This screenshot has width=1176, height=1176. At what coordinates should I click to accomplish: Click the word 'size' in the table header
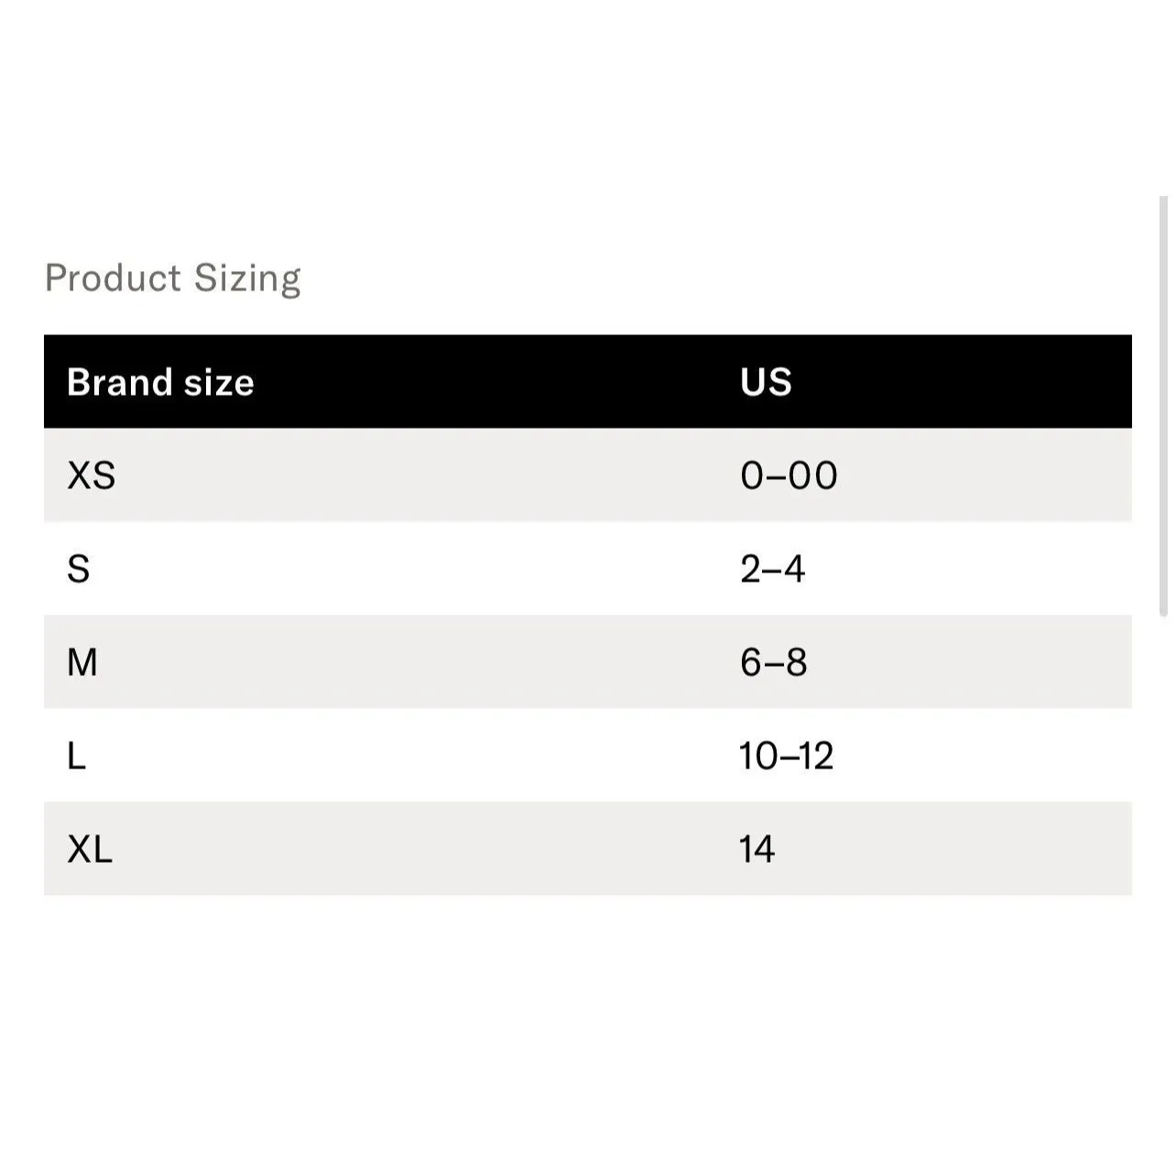219,383
